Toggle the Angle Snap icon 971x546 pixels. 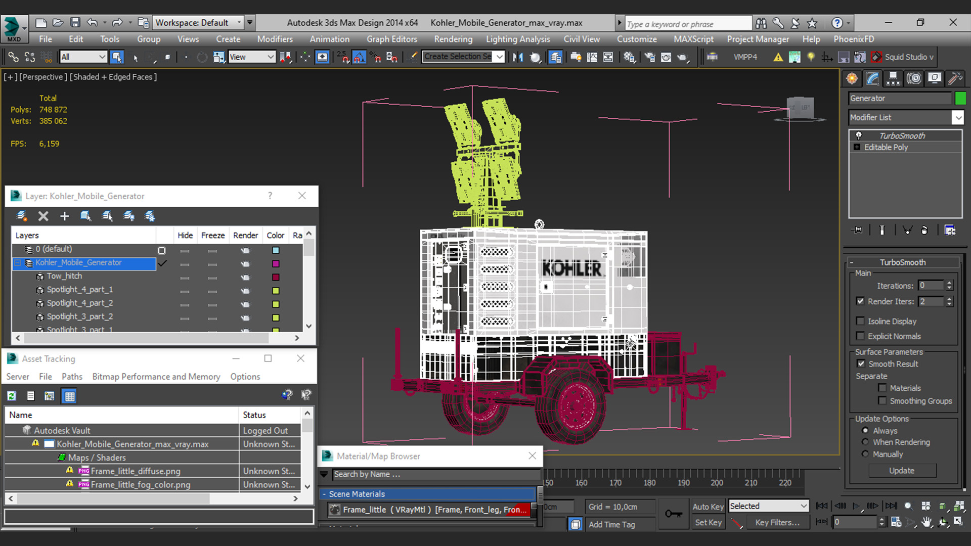pyautogui.click(x=359, y=57)
